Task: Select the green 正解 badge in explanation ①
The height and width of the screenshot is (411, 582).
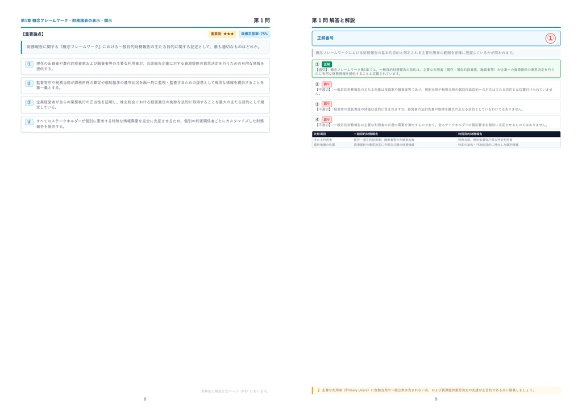Action: click(x=327, y=64)
